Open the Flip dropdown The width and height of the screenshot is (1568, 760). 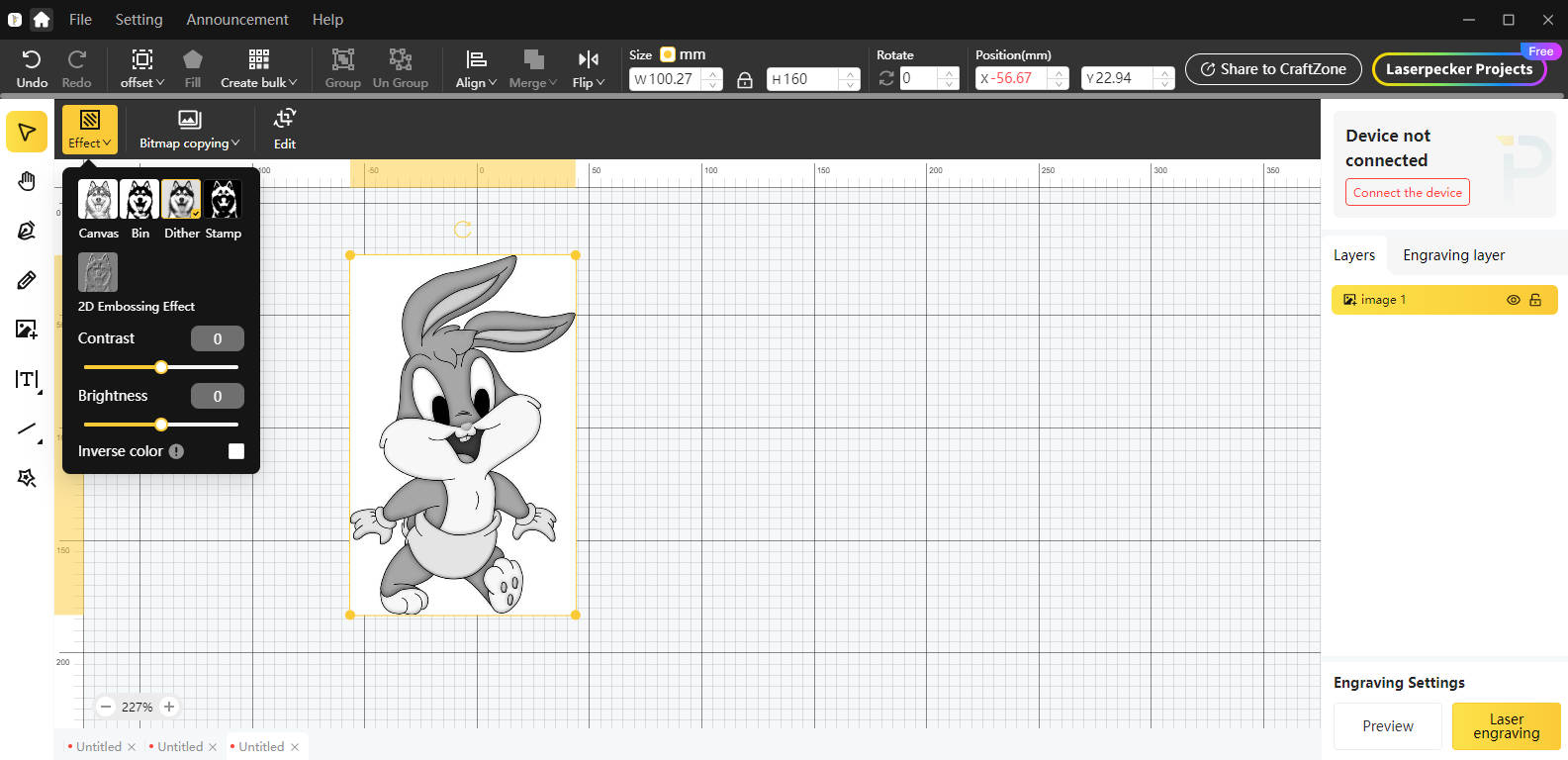pos(588,68)
